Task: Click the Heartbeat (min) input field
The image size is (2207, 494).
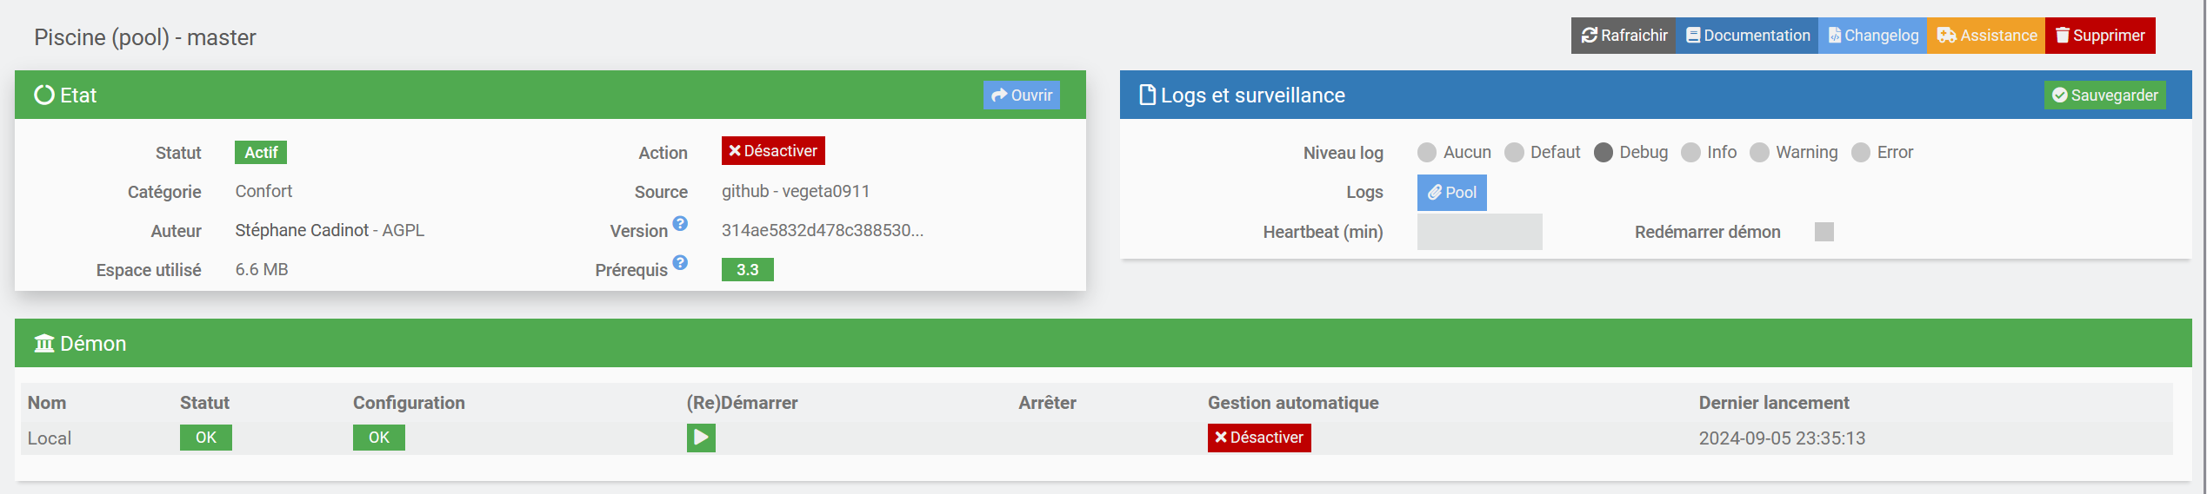Action: (1479, 232)
